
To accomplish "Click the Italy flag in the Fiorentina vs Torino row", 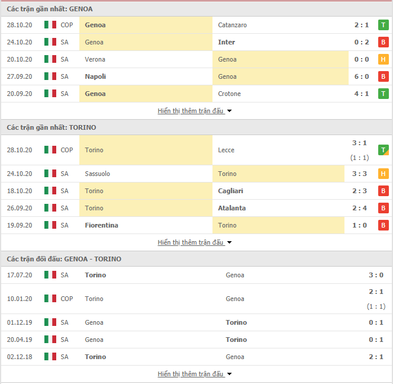I will pos(50,225).
